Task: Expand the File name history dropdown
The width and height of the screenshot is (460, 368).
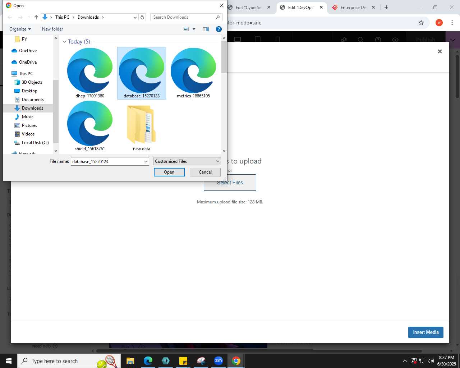Action: pyautogui.click(x=146, y=162)
